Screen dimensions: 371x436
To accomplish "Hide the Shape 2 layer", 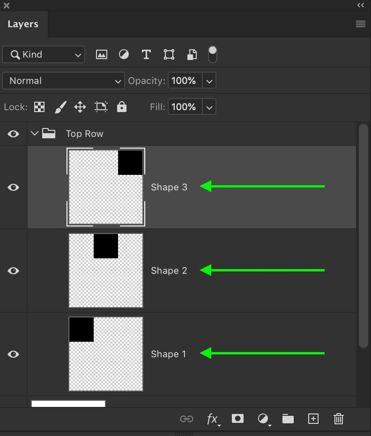I will click(13, 271).
